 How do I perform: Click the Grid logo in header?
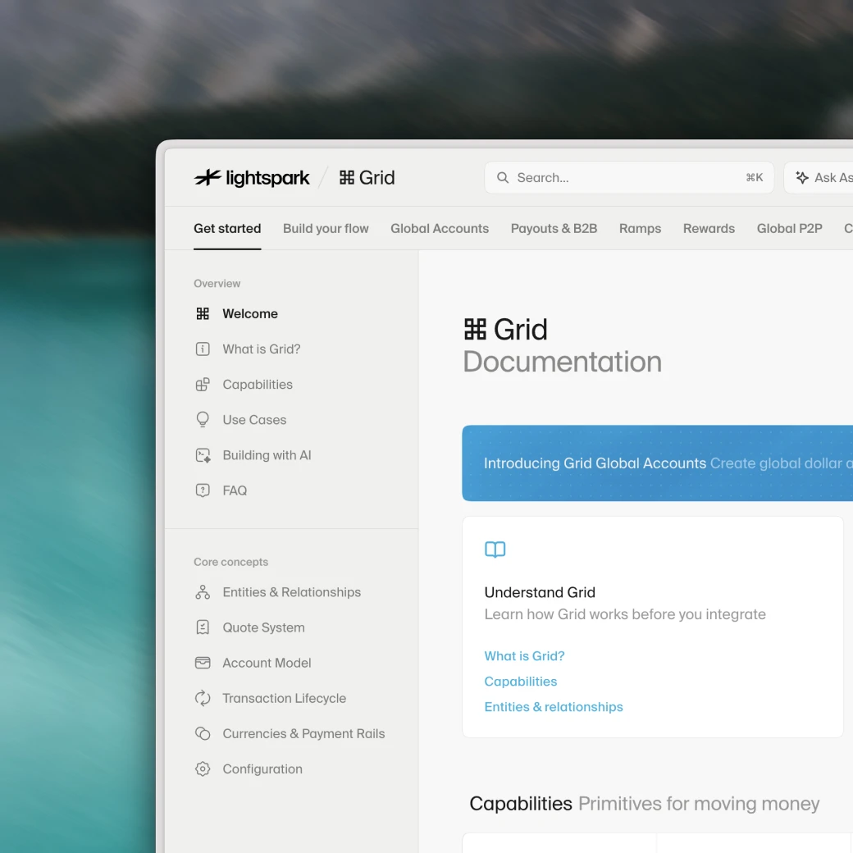click(x=367, y=177)
